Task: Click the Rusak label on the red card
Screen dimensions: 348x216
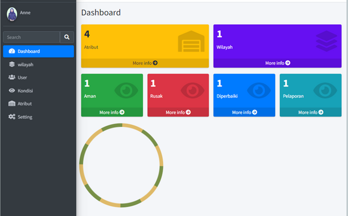Action: (x=156, y=96)
